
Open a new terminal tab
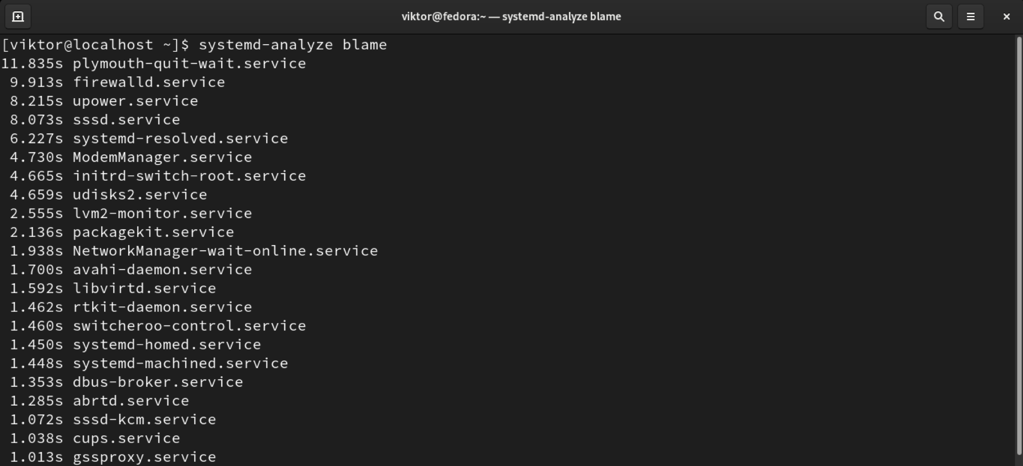point(18,17)
